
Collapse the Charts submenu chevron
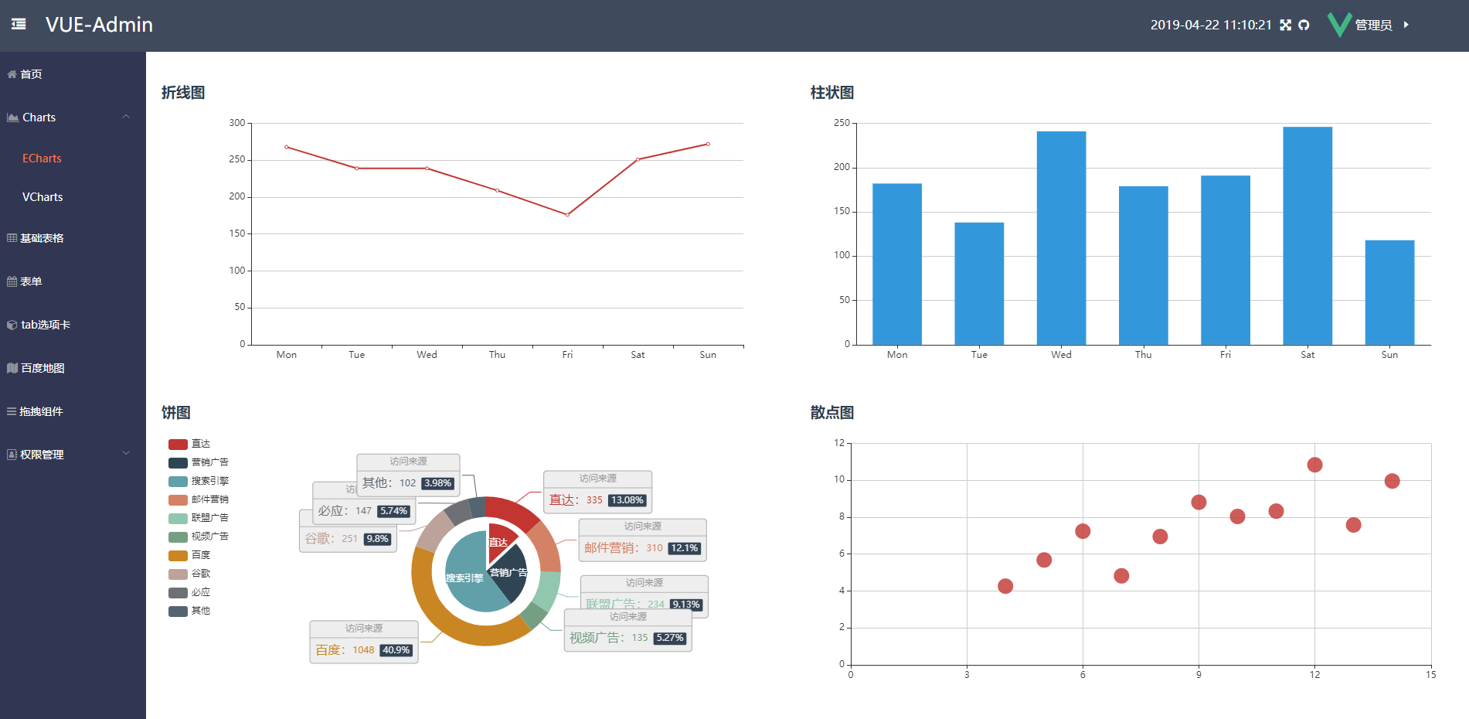pyautogui.click(x=126, y=117)
